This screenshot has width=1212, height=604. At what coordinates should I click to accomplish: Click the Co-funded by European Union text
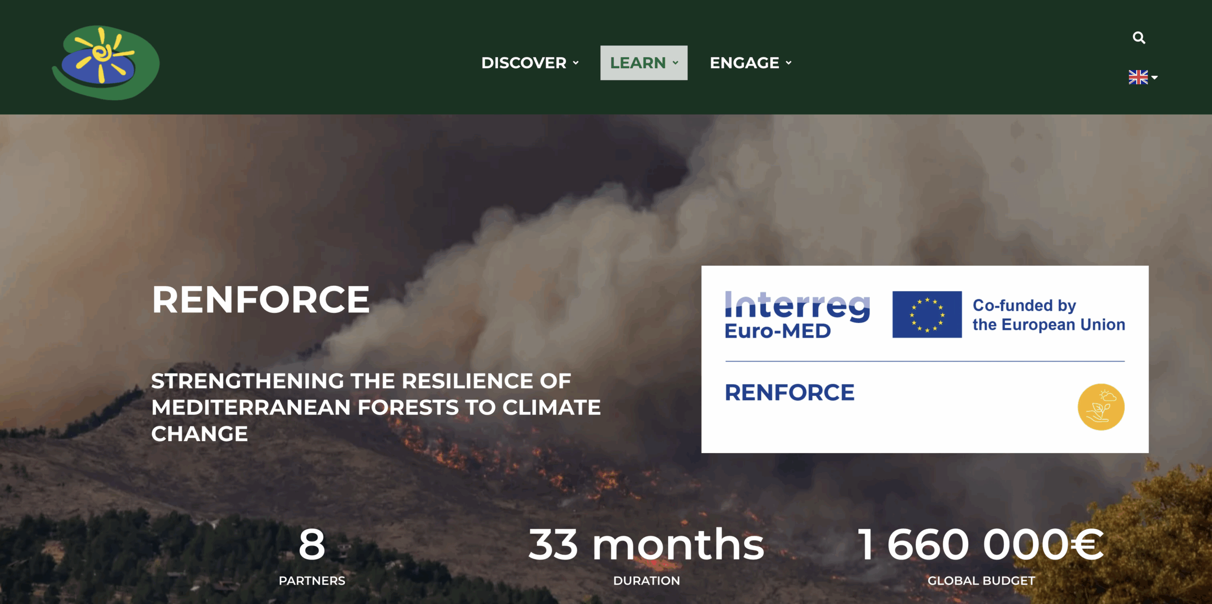tap(1048, 315)
